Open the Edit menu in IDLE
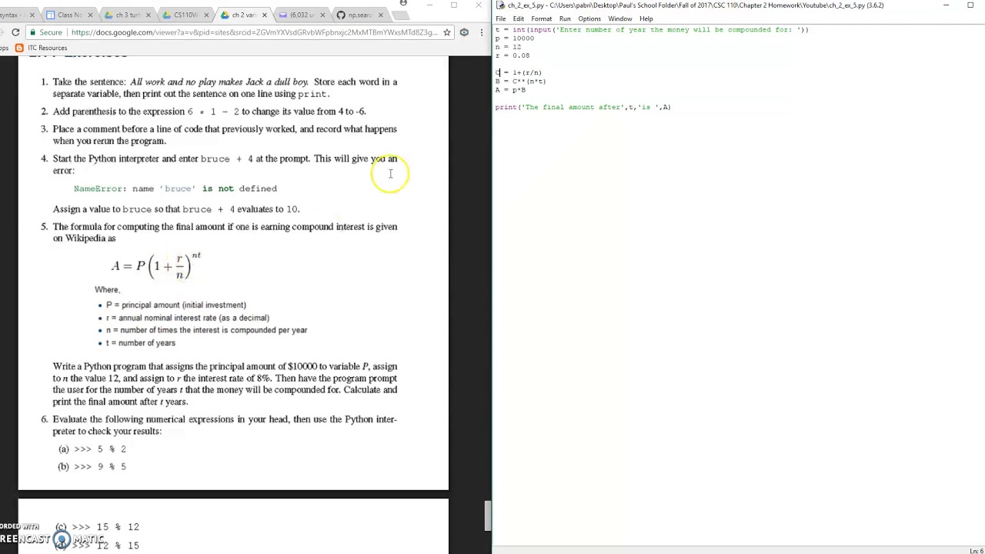Image resolution: width=985 pixels, height=554 pixels. click(x=519, y=18)
